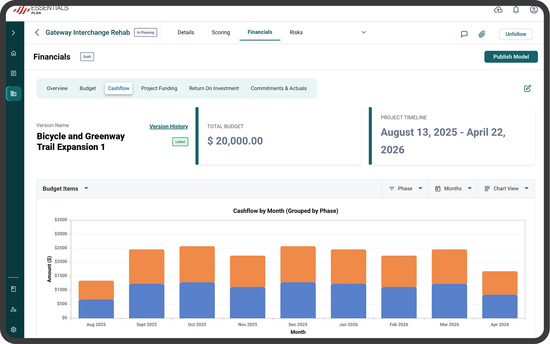This screenshot has height=344, width=550.
Task: Open the Months interval dropdown
Action: point(453,188)
